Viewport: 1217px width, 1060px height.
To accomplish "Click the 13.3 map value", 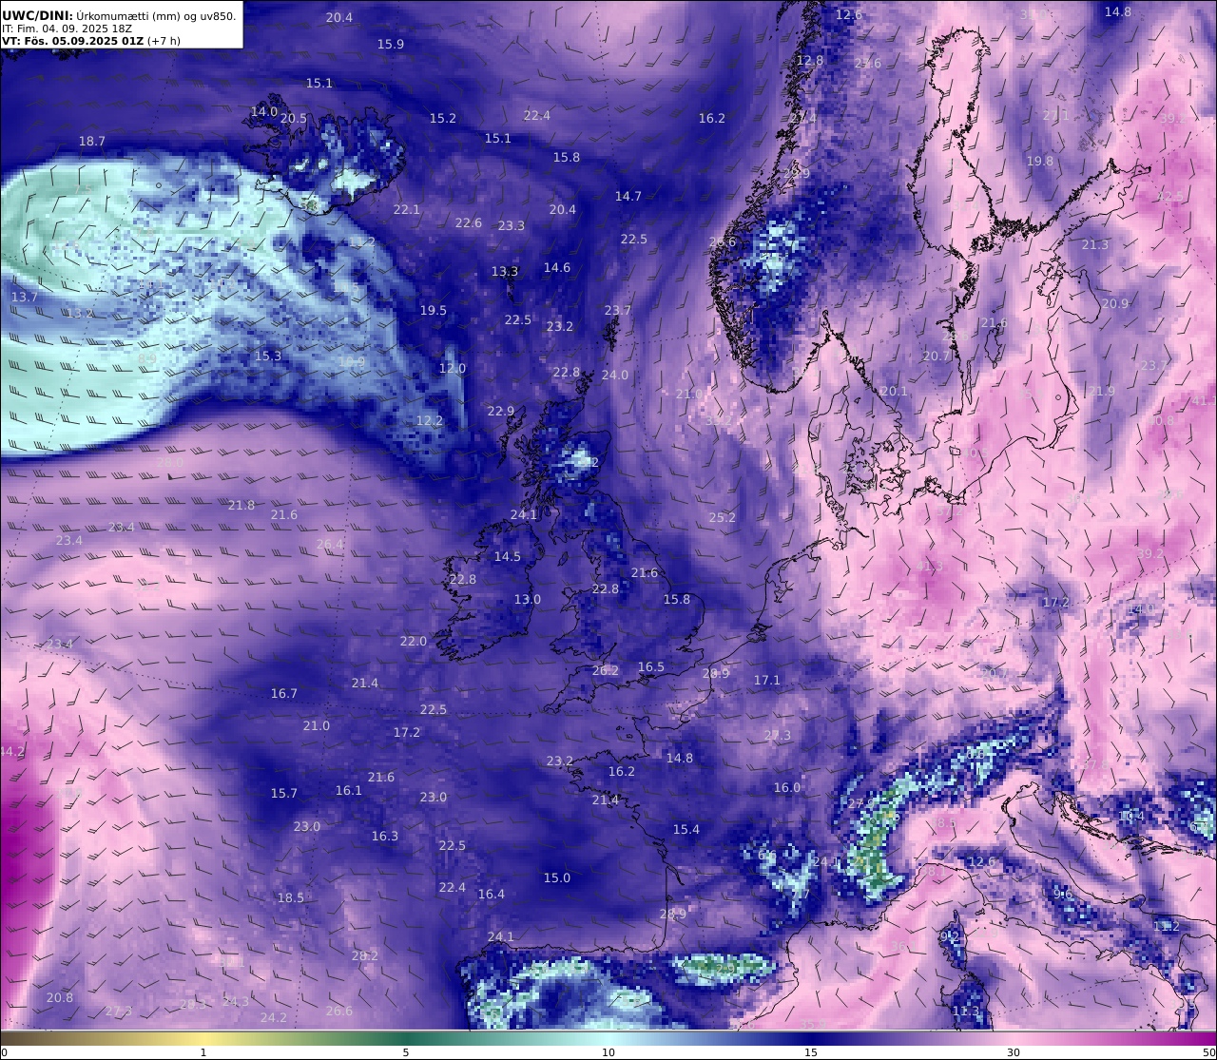I will [x=505, y=272].
